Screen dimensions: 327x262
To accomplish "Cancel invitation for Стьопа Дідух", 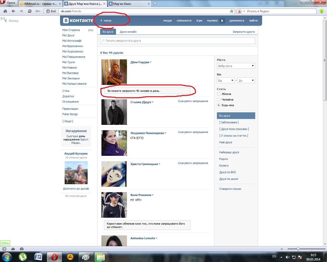I will click(x=193, y=101).
